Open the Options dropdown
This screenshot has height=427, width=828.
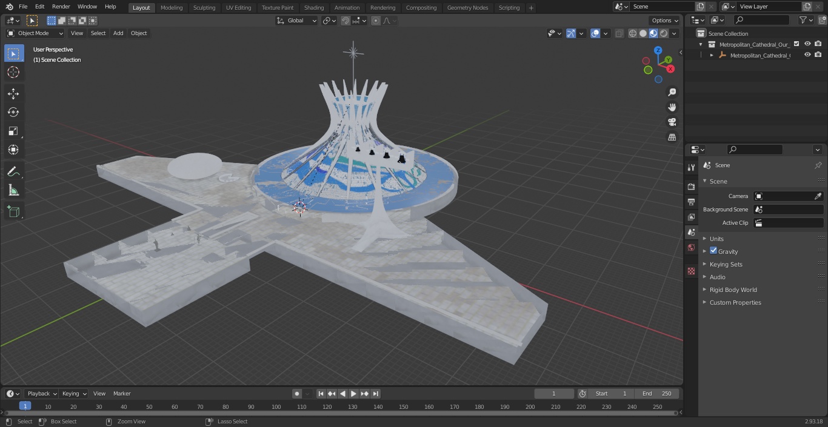click(664, 21)
